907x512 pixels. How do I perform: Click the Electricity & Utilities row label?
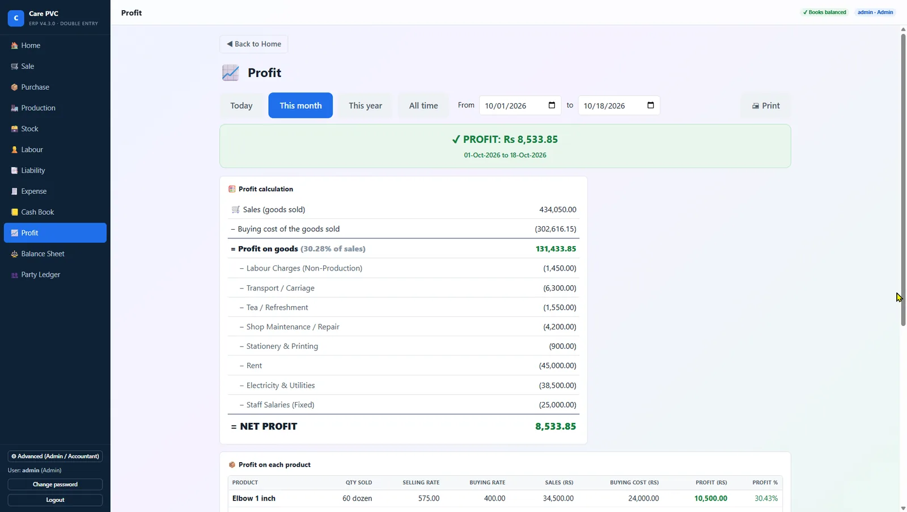click(x=281, y=386)
